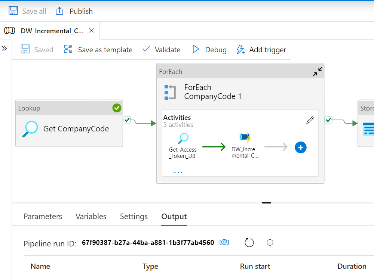
Task: Collapse the ForEach container with arrows icon
Action: pyautogui.click(x=318, y=71)
